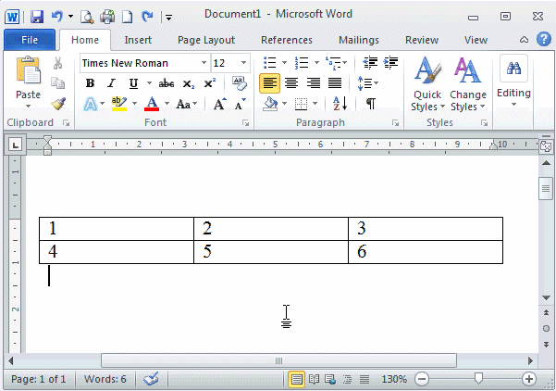This screenshot has width=556, height=391.
Task: Toggle Italic formatting
Action: [111, 83]
